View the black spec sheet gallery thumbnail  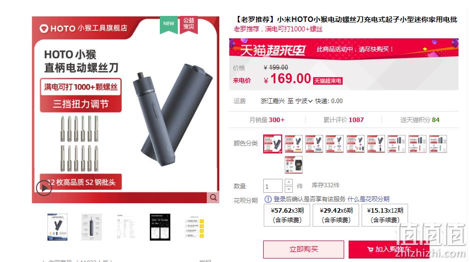(160, 227)
